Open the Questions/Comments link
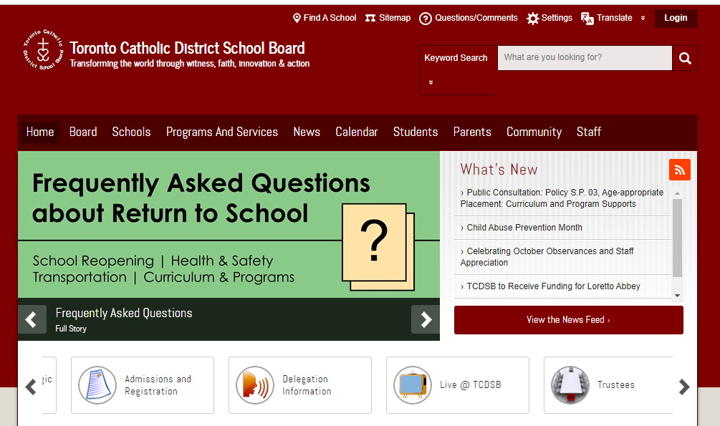Screen dimensions: 720x426 pos(476,18)
